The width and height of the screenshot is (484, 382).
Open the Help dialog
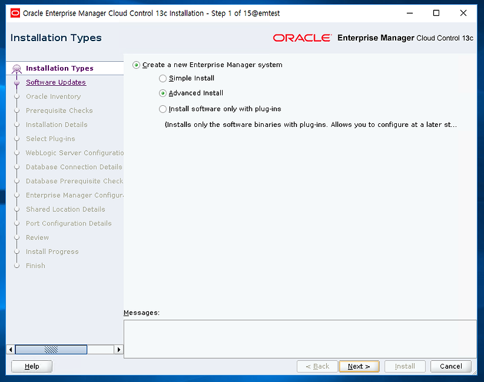click(31, 366)
